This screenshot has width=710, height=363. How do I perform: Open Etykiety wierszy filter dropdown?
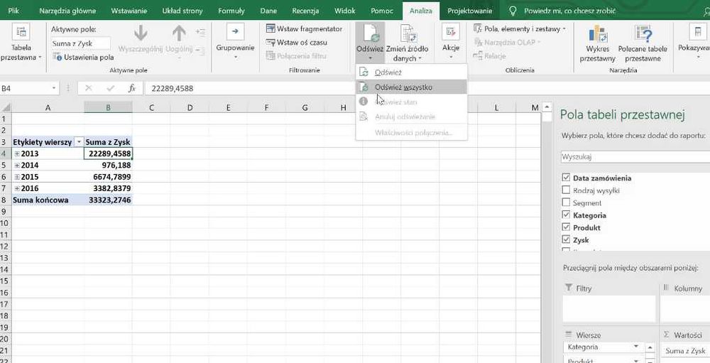[x=79, y=142]
